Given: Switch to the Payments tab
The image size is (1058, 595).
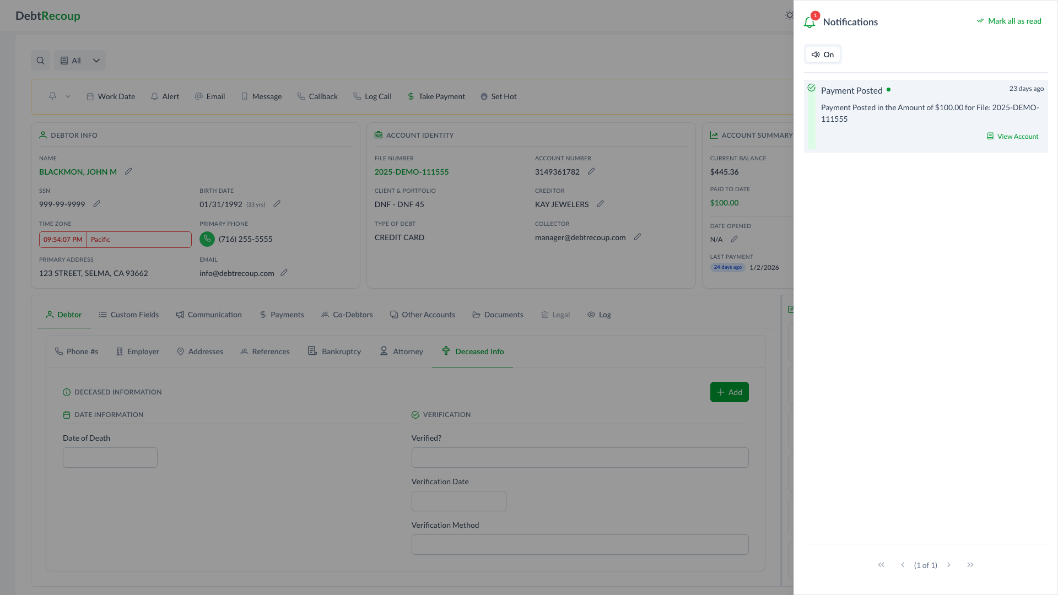Looking at the screenshot, I should pos(282,315).
